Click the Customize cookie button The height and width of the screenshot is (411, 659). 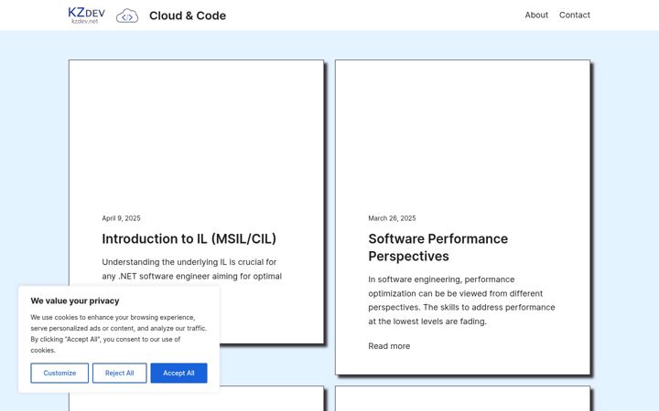tap(59, 373)
